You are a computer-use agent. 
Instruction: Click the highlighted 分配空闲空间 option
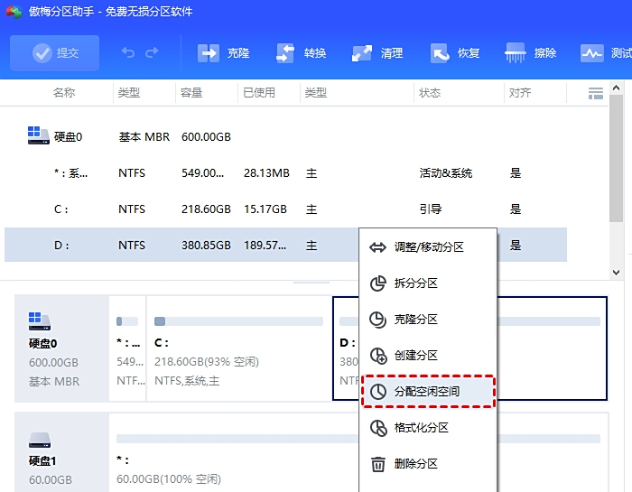coord(427,392)
